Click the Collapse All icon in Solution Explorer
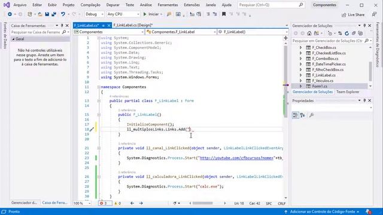 (354, 33)
